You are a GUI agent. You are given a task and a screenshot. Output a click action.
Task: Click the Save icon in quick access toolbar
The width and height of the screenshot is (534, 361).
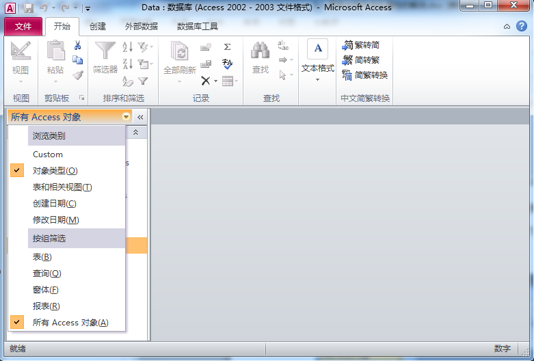(x=29, y=8)
